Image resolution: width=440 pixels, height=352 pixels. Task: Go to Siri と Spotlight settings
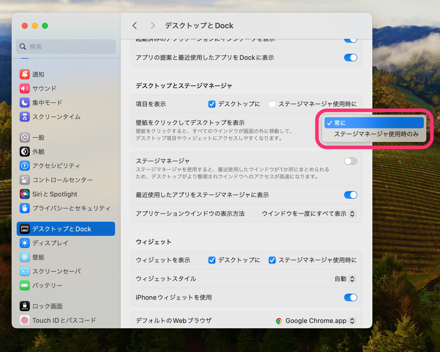tap(66, 194)
